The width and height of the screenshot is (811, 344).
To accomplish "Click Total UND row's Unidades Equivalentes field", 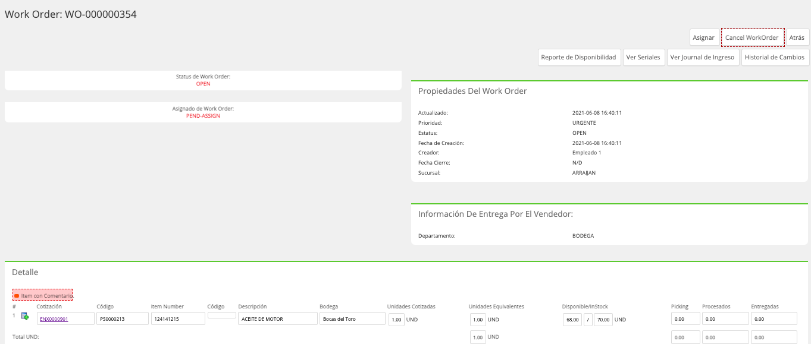I will (x=478, y=337).
